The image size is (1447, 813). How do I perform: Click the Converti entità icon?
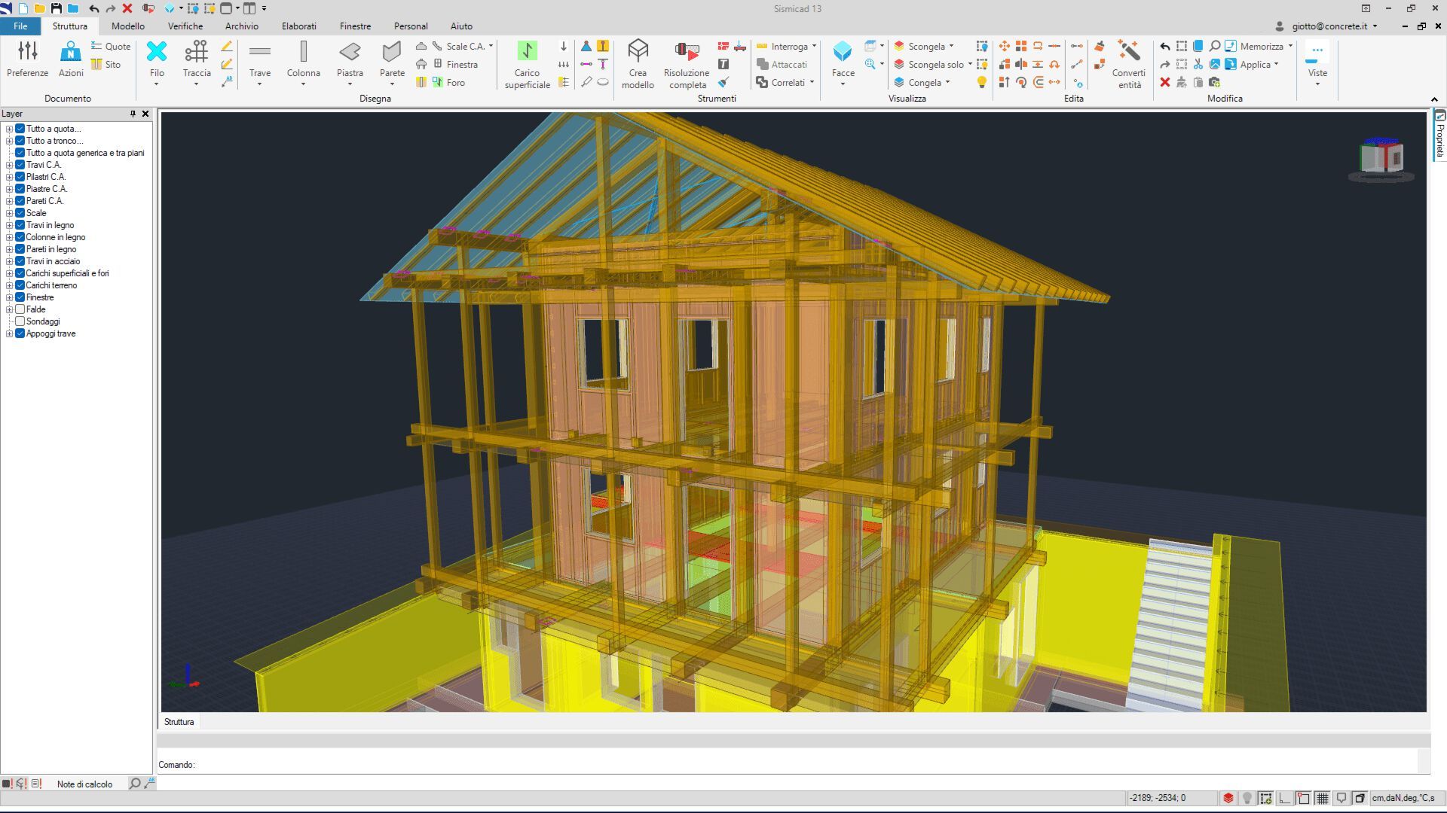coord(1128,53)
